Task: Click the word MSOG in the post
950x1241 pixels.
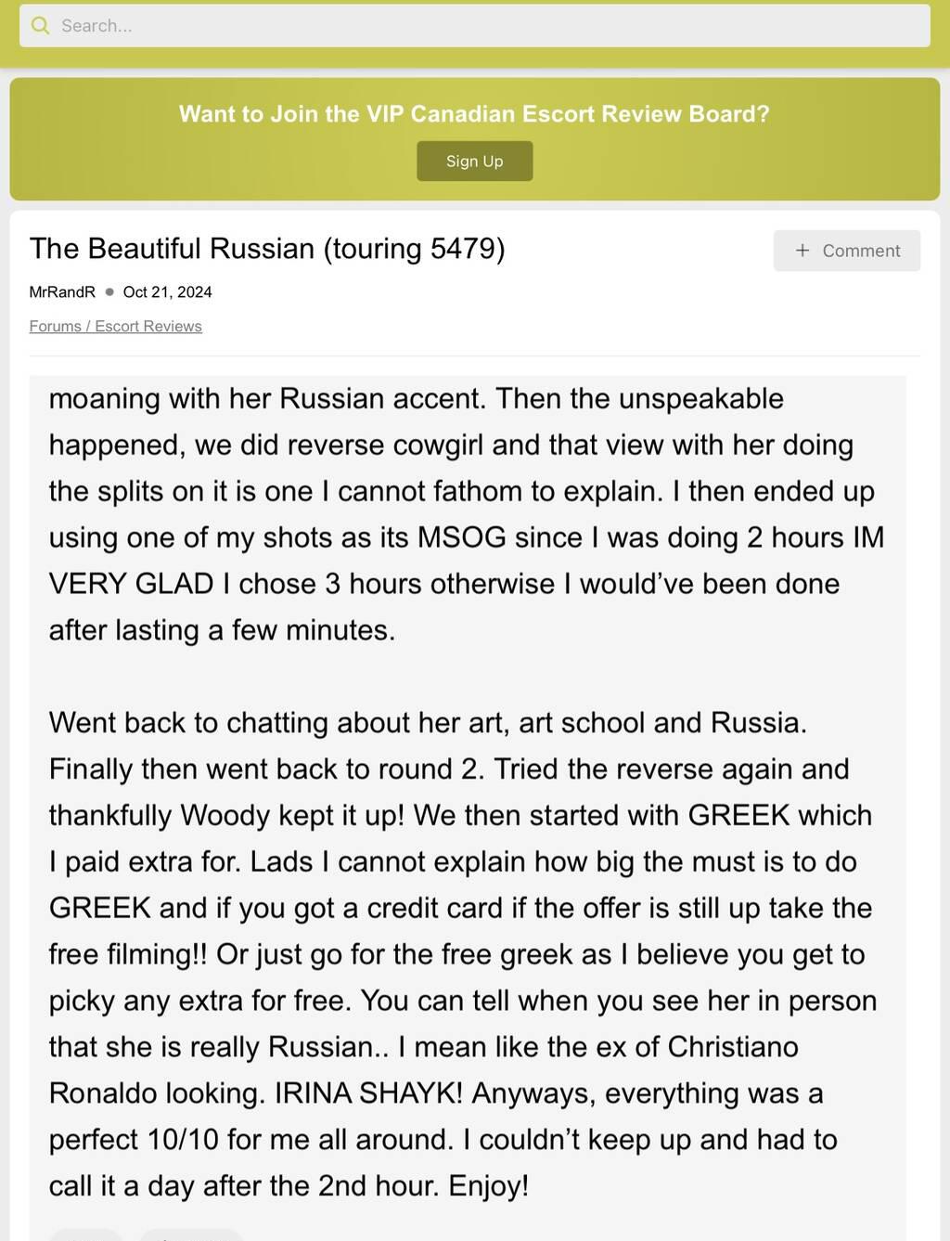Action: coord(462,537)
